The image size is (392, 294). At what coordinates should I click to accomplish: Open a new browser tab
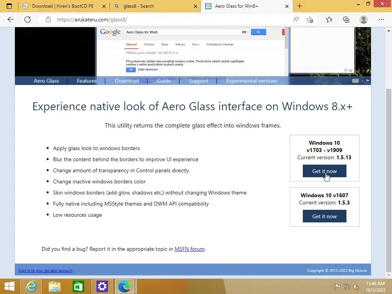[x=299, y=6]
